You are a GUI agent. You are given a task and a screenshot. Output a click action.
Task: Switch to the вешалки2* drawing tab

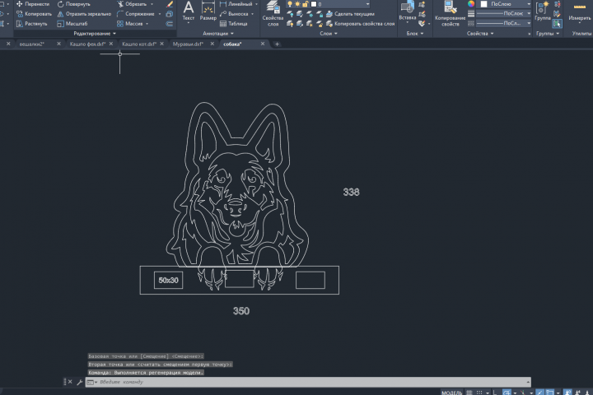tap(32, 44)
